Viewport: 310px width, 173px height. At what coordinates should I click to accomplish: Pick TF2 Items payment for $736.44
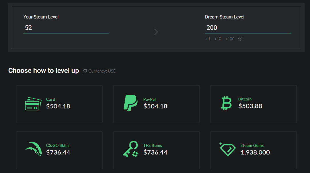(157, 150)
